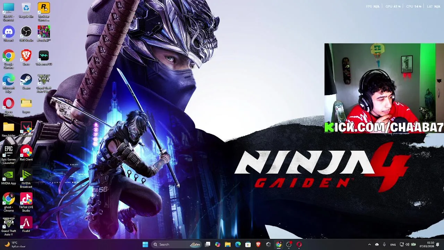Open Brave from the taskbar
The image size is (444, 250).
pos(258,244)
